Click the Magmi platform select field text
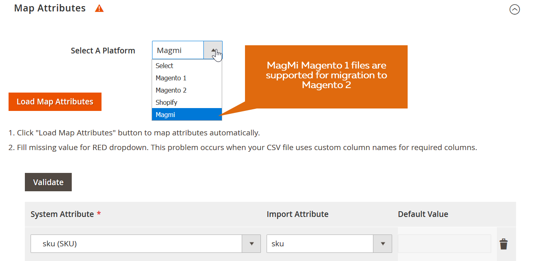Image resolution: width=534 pixels, height=261 pixels. pos(169,51)
